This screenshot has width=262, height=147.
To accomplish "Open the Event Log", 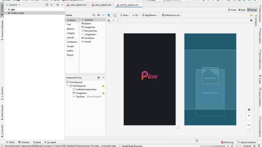I will (227, 142).
